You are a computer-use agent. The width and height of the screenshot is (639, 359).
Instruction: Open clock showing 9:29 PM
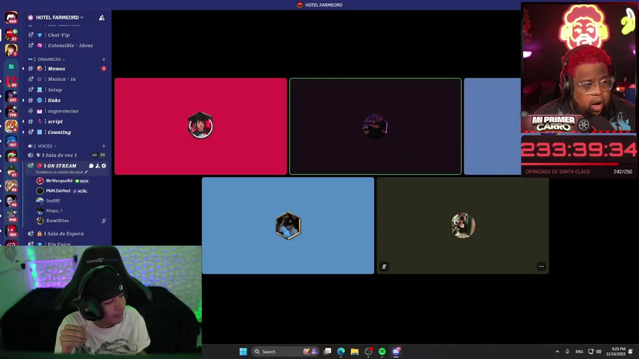coord(616,352)
